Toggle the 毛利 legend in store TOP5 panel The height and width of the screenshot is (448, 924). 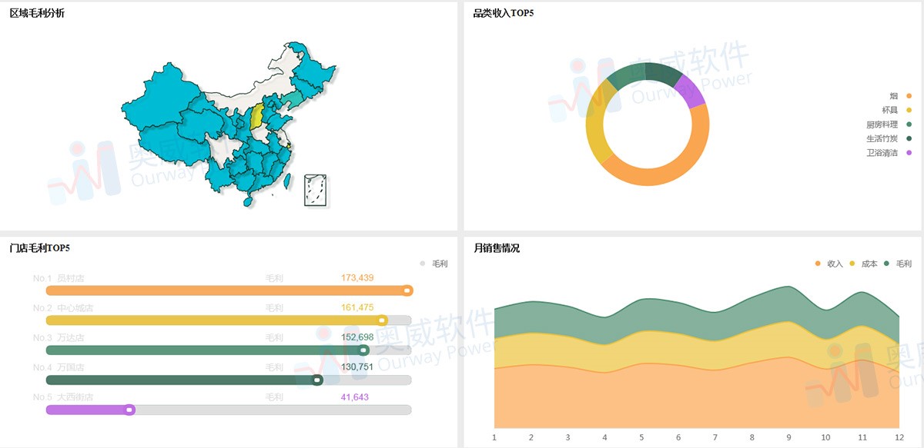pos(434,264)
